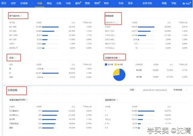Click the 新访客 row in visitor-type table
This screenshot has height=136, width=193.
click(x=162, y=70)
